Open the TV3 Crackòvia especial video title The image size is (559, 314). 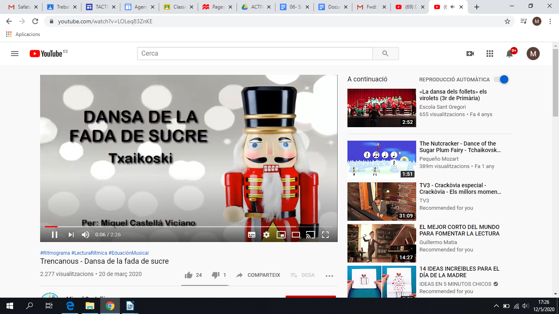click(x=460, y=188)
